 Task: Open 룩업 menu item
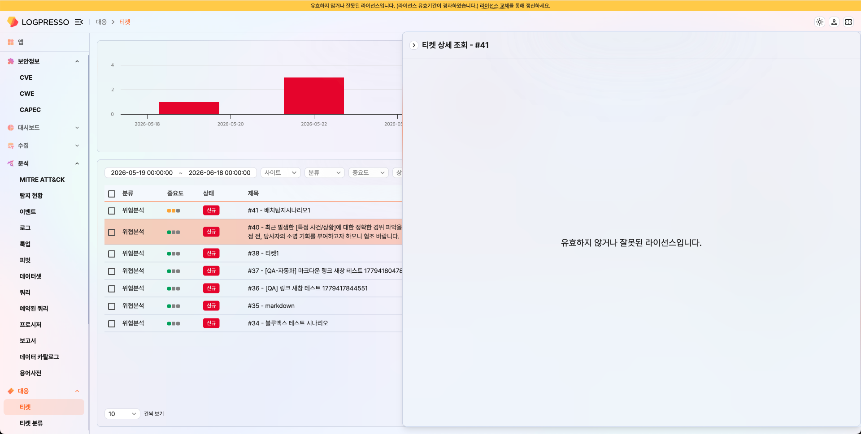pyautogui.click(x=25, y=244)
